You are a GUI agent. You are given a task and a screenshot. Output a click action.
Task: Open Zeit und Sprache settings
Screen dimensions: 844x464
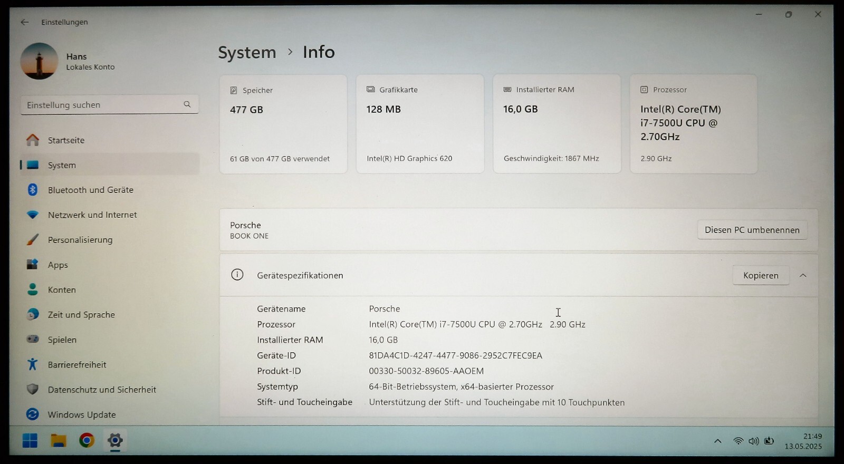tap(109, 315)
